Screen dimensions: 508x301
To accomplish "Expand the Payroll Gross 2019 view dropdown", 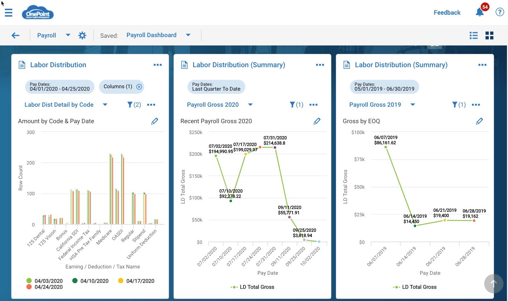I will tap(412, 105).
